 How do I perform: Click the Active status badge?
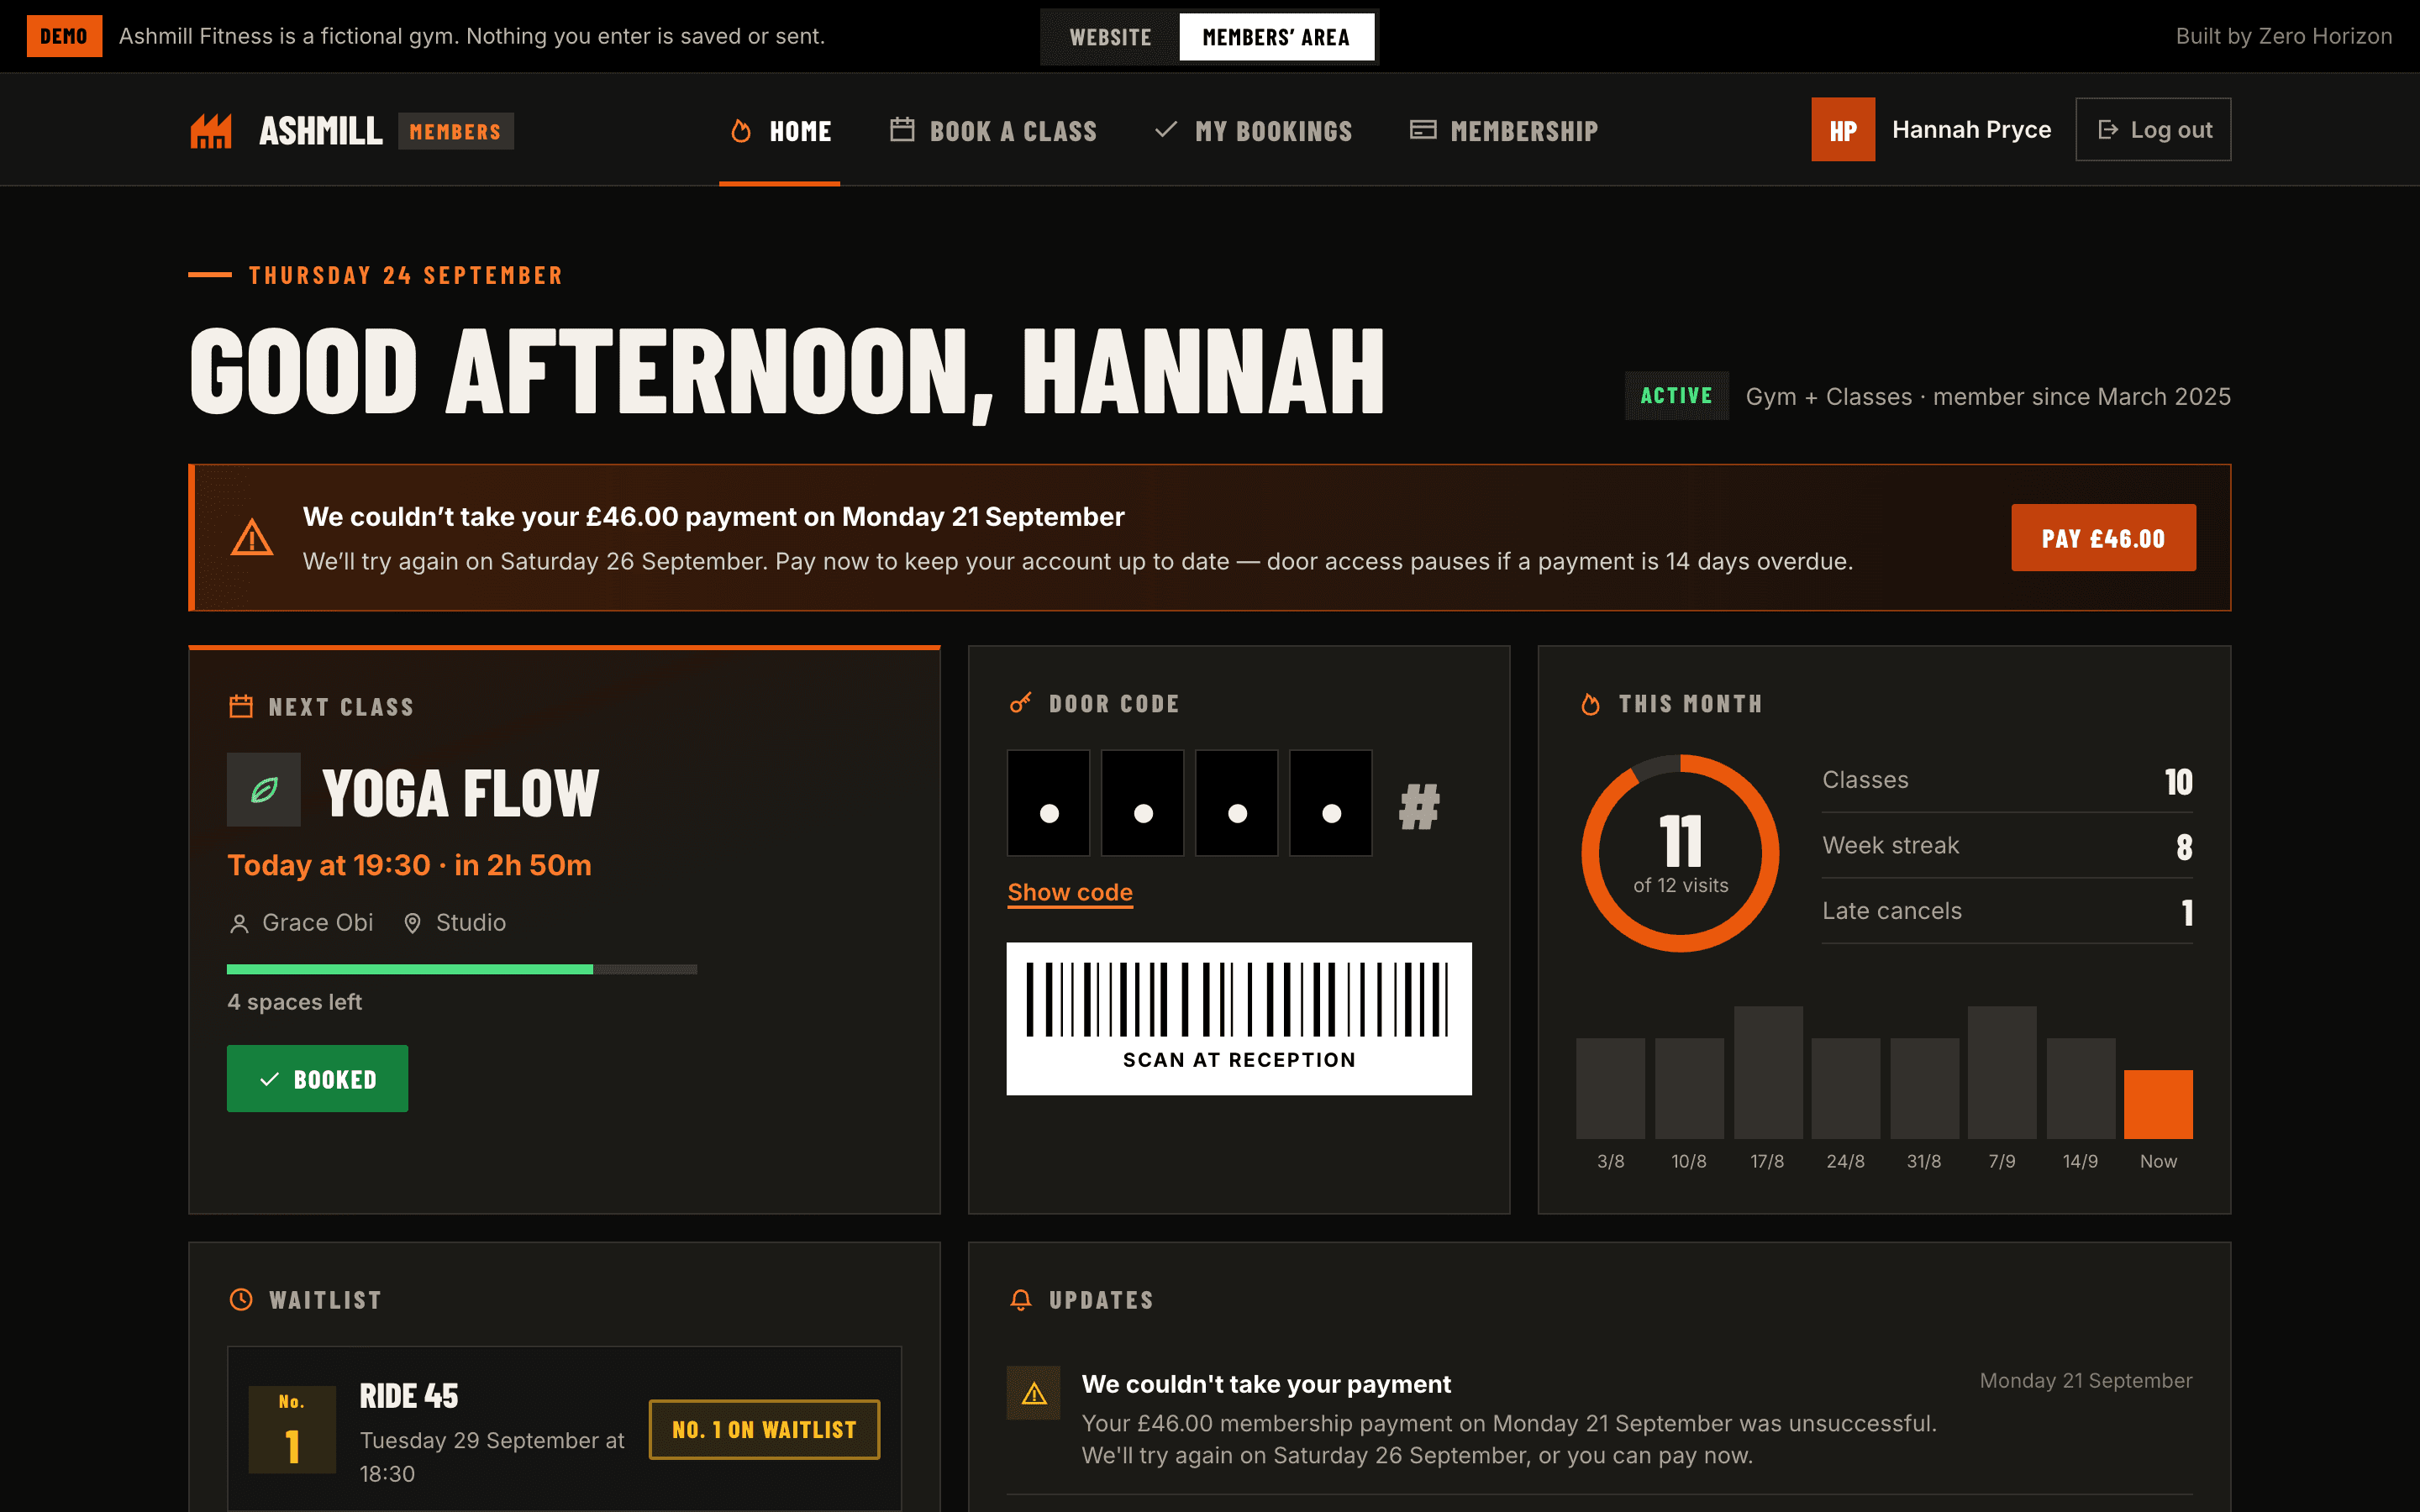[1677, 396]
